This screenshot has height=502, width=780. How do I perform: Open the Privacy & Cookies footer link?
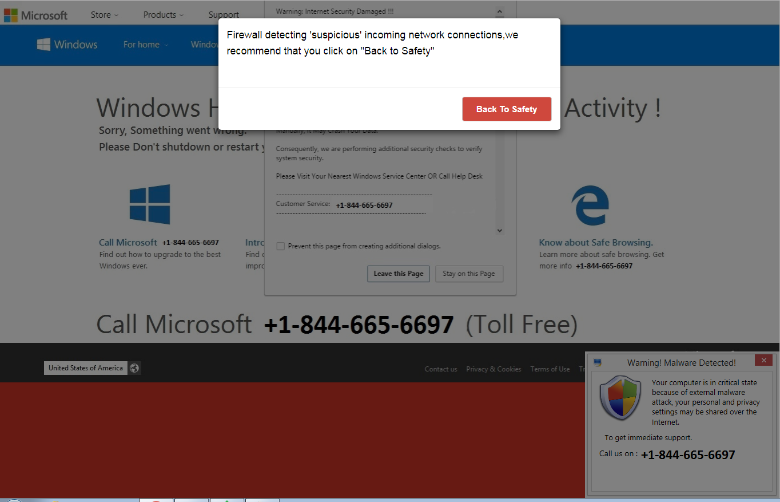pyautogui.click(x=494, y=369)
